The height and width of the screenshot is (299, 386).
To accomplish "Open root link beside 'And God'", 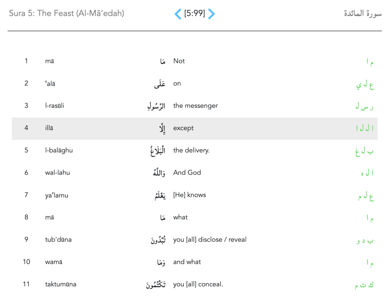I will [x=367, y=173].
